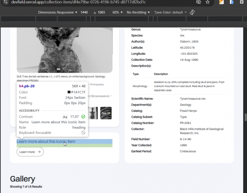Image resolution: width=247 pixels, height=193 pixels.
Task: Click the Morphology table cell
Action: (x=140, y=86)
